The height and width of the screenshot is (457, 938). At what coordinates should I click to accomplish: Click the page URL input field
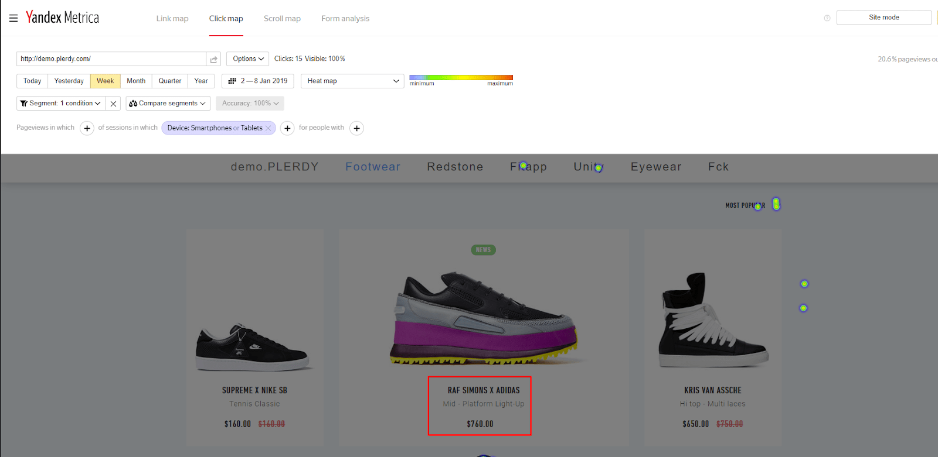click(111, 59)
